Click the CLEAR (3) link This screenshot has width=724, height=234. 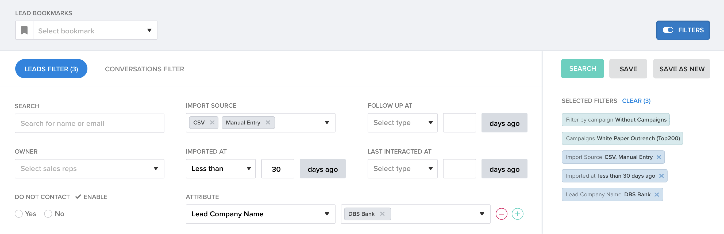click(636, 101)
